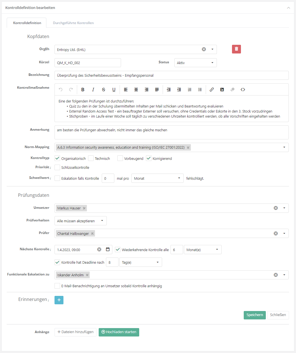
Task: Add a reminder with plus button
Action: [x=59, y=300]
